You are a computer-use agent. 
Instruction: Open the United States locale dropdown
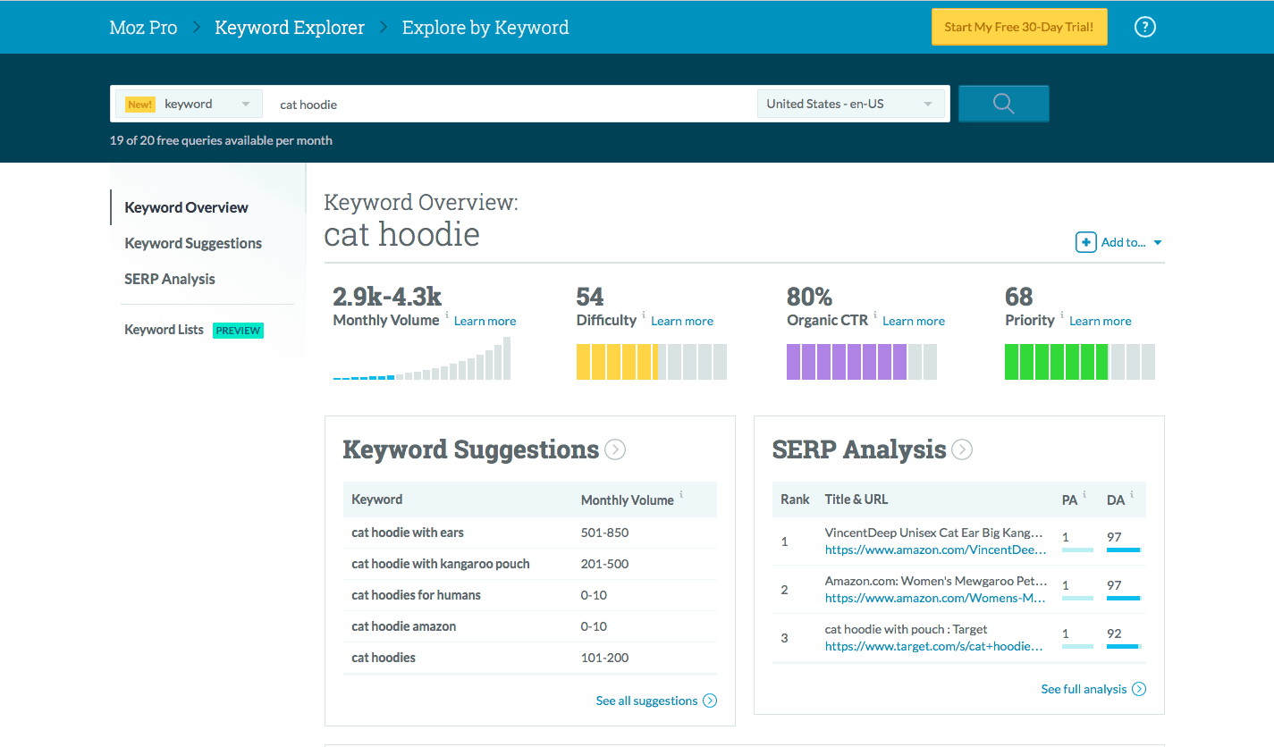850,103
